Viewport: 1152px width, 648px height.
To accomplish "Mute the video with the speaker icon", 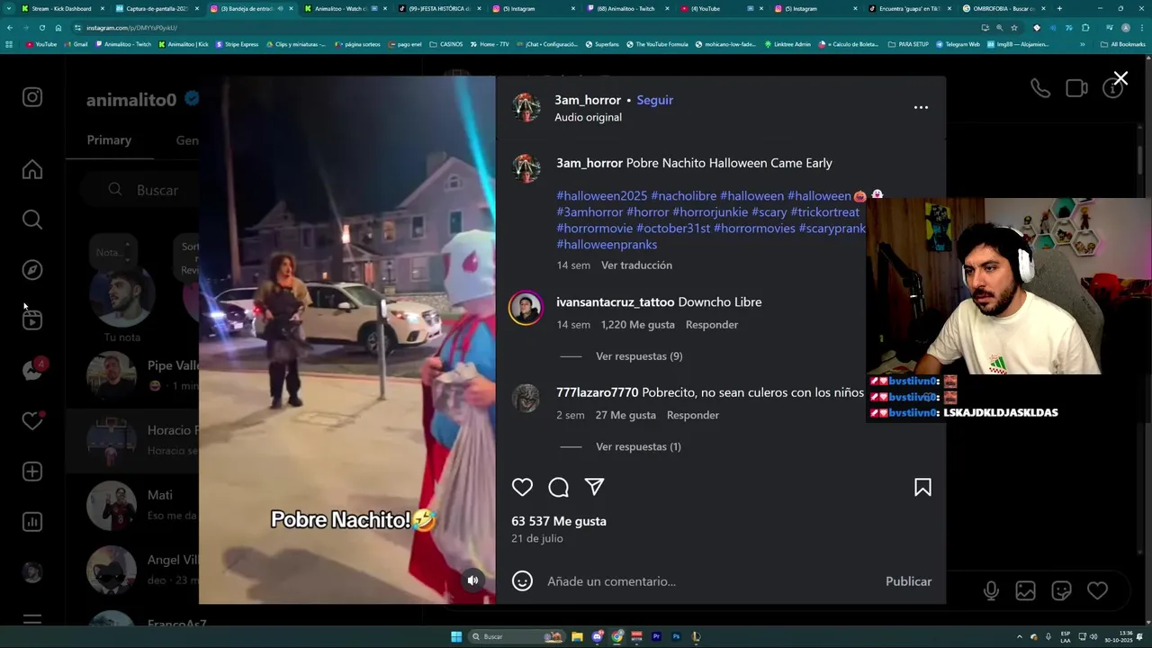I will (472, 580).
